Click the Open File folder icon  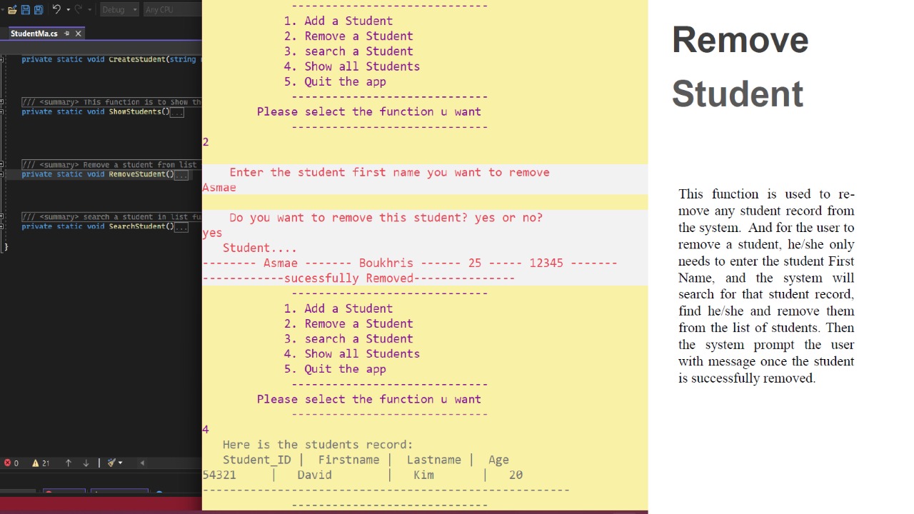[x=12, y=9]
